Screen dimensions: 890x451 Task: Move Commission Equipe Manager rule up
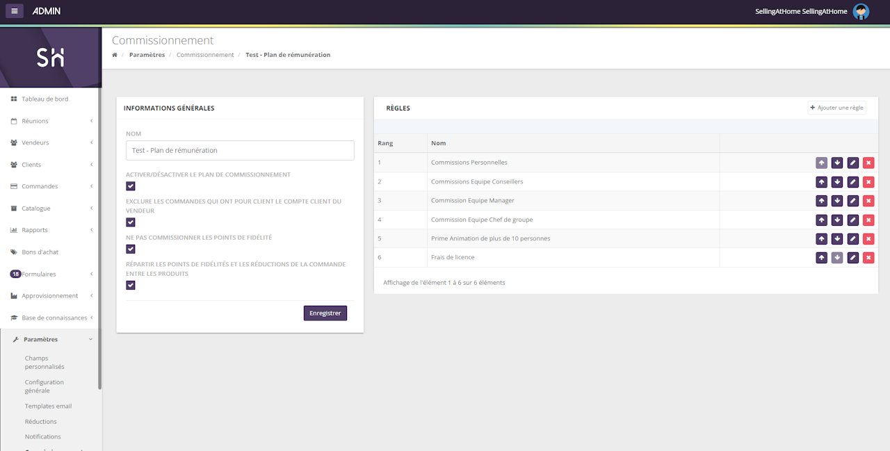822,201
